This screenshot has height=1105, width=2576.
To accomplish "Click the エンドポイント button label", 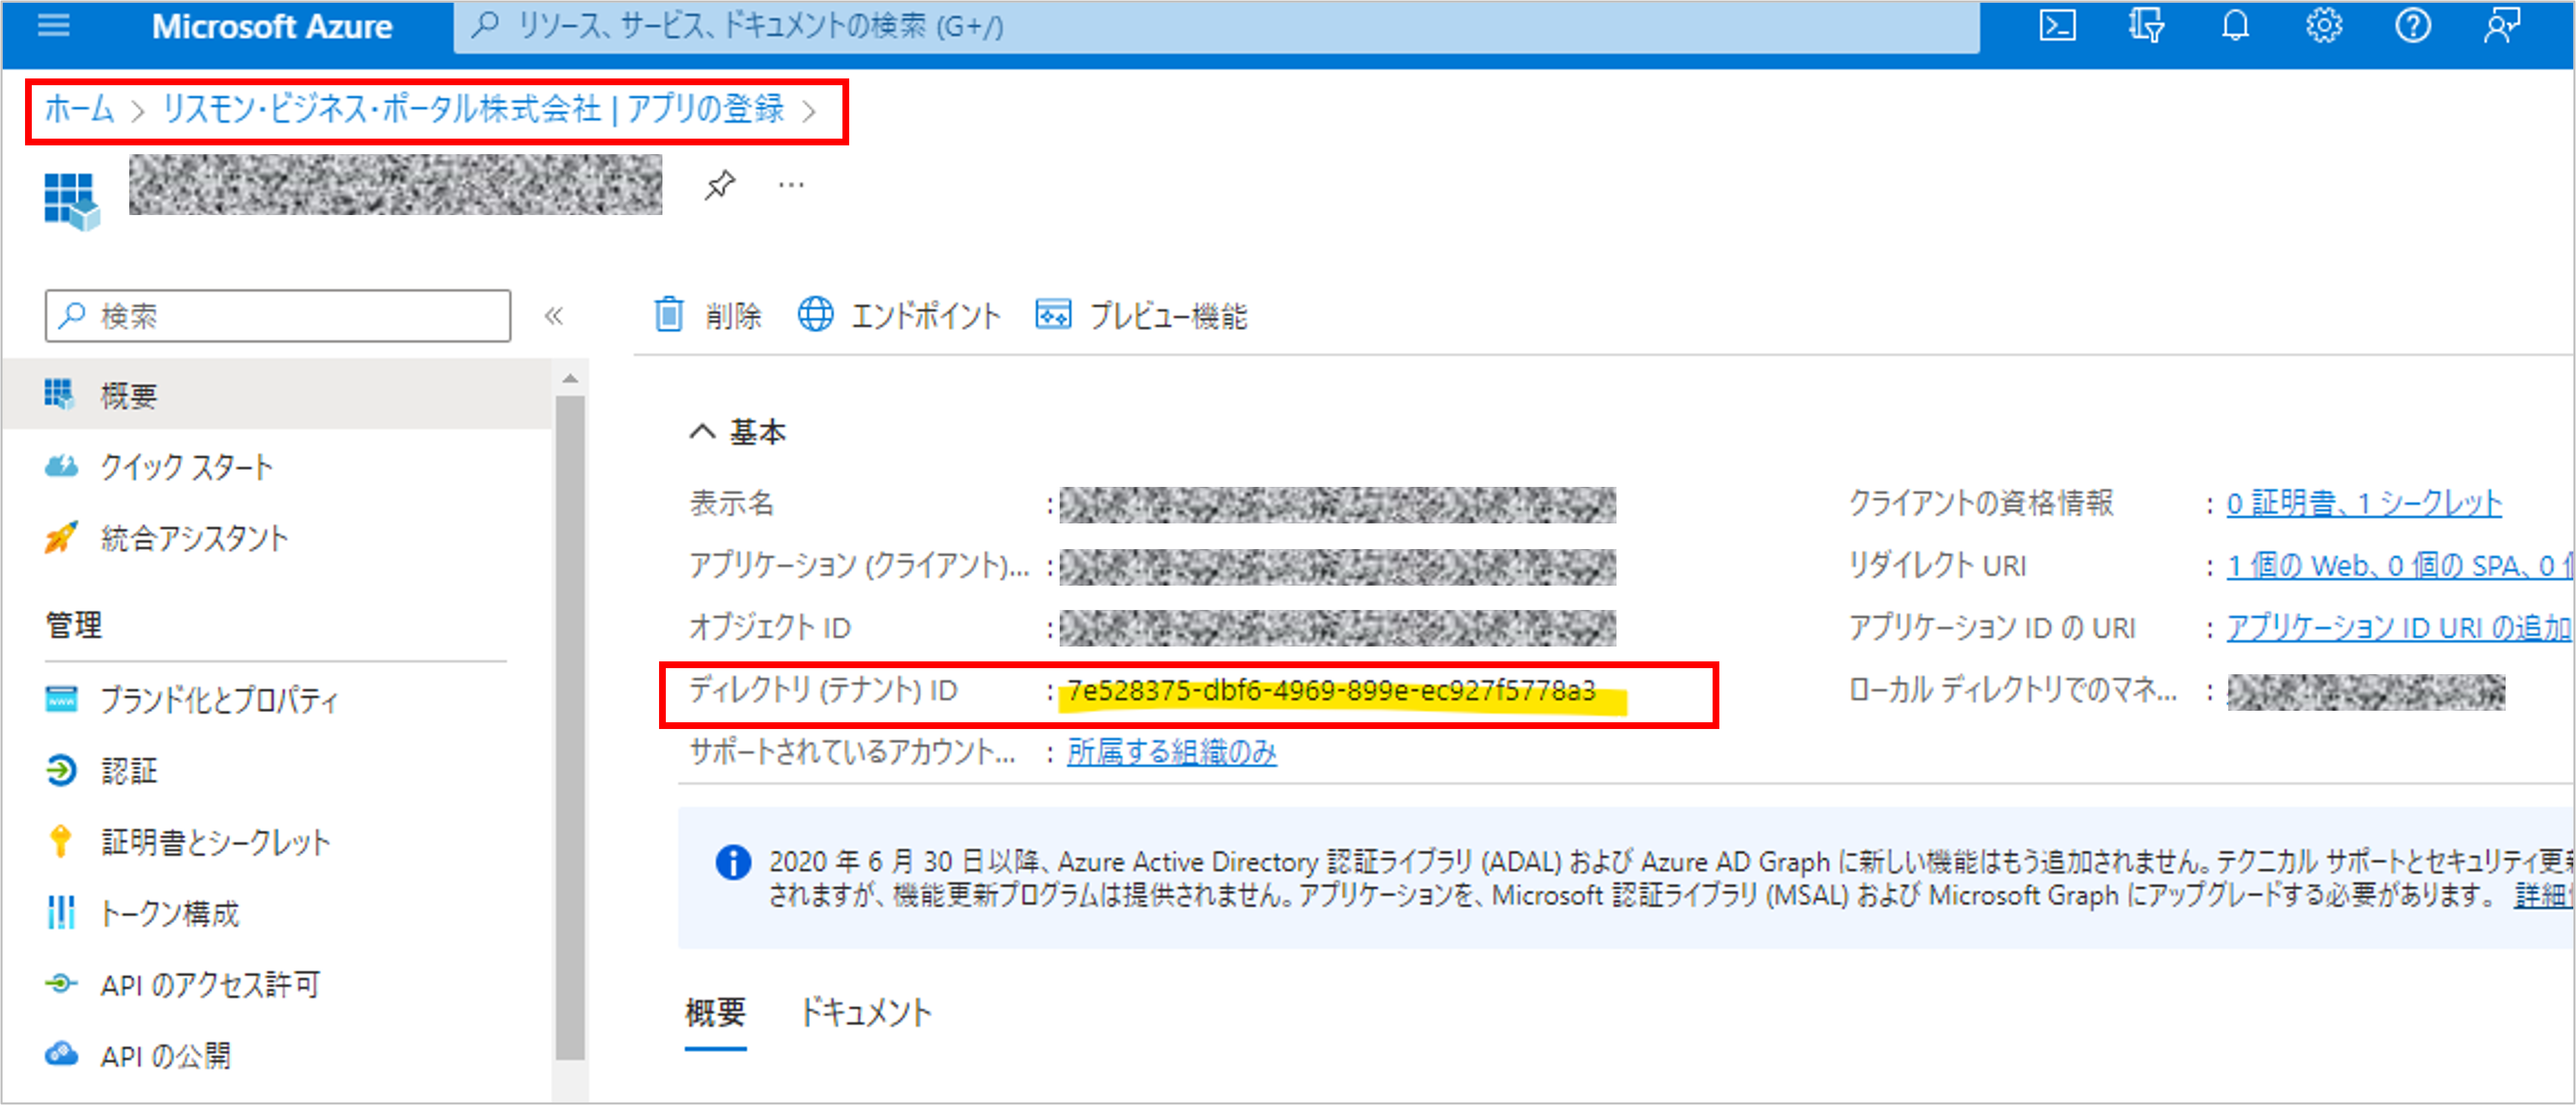I will (x=925, y=316).
